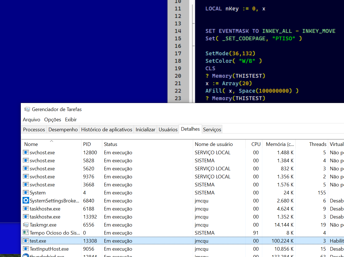Sort by the Memória column header
This screenshot has height=257, width=344.
click(x=280, y=144)
